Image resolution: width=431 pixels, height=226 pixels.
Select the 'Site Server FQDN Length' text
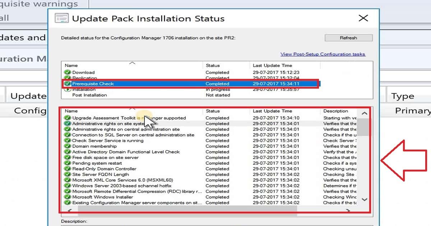[x=101, y=174]
